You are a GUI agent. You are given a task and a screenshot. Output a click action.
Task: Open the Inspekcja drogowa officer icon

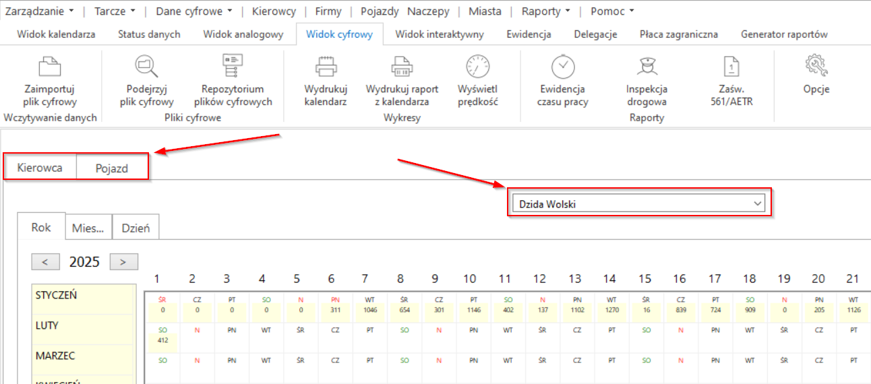(647, 67)
